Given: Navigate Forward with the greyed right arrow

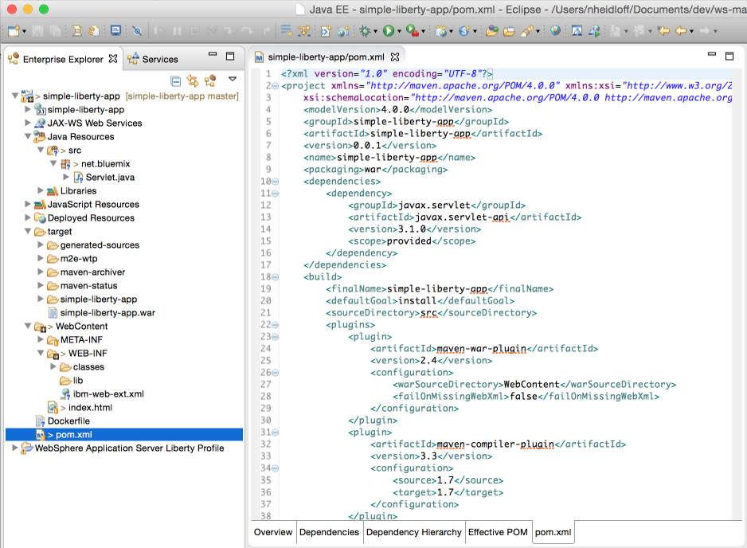Looking at the screenshot, I should [x=705, y=31].
